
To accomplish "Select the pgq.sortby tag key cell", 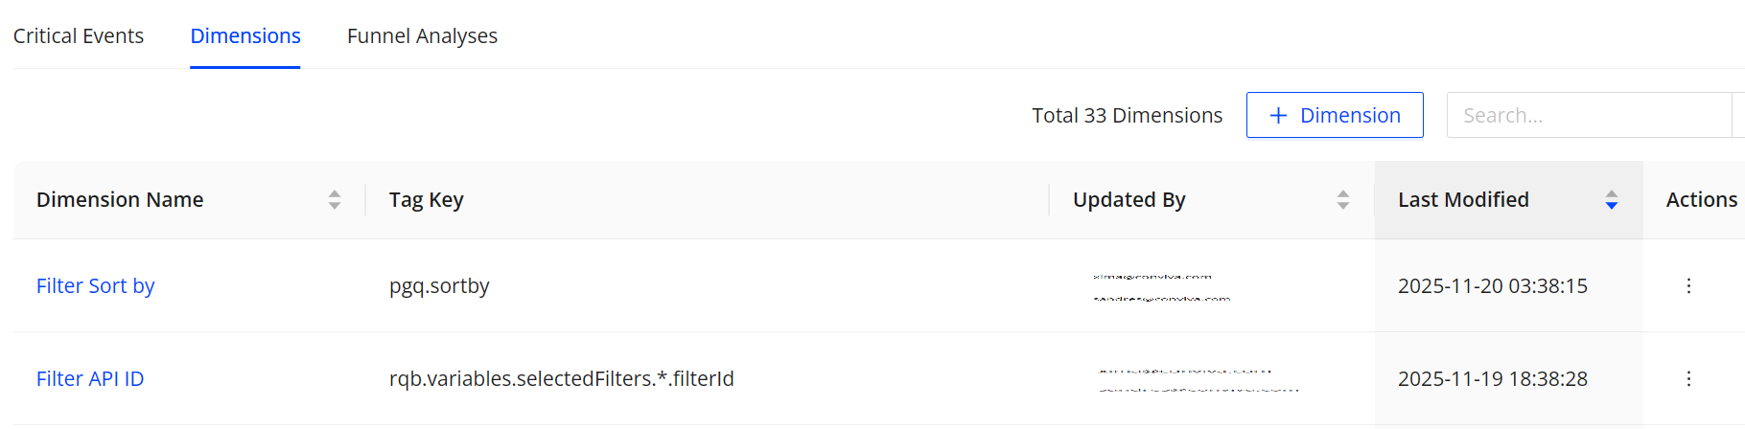I will 439,285.
